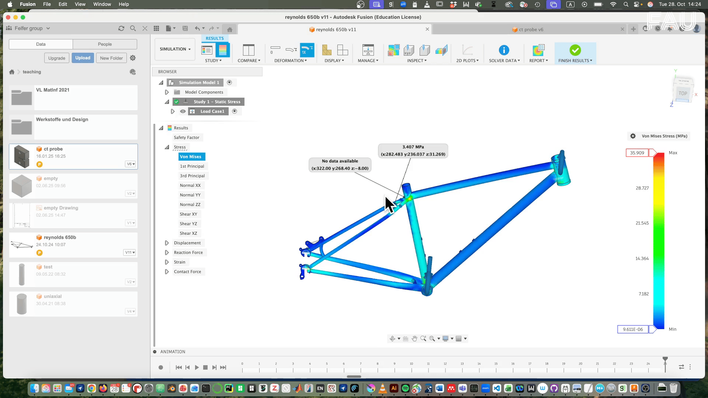Image resolution: width=708 pixels, height=398 pixels.
Task: Click the New Folder button
Action: [111, 58]
